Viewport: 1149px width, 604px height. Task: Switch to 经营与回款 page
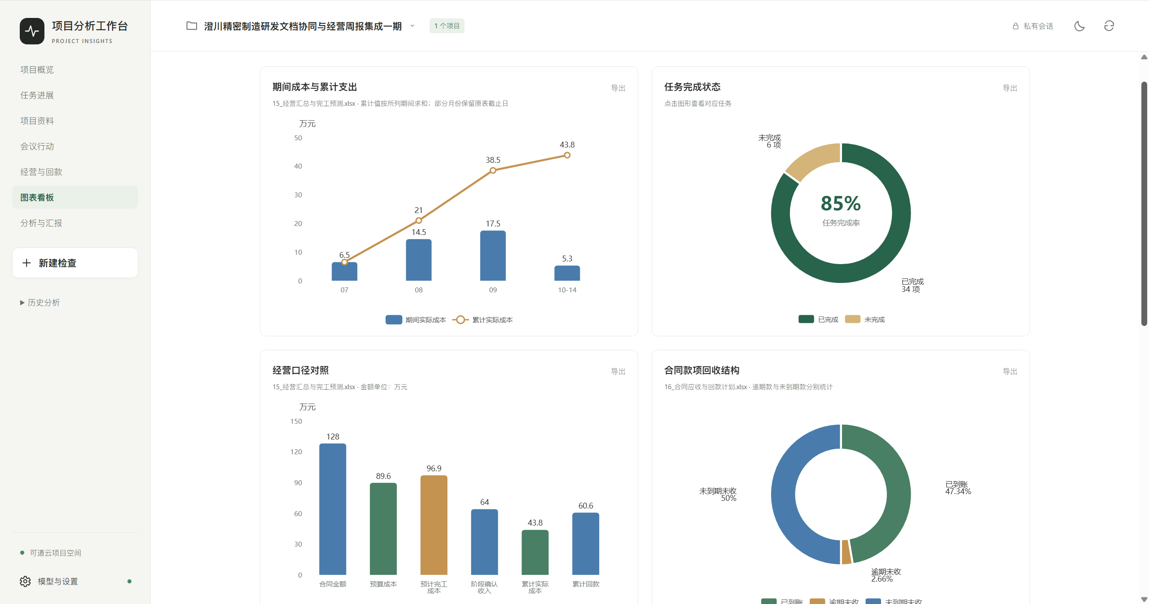(75, 172)
